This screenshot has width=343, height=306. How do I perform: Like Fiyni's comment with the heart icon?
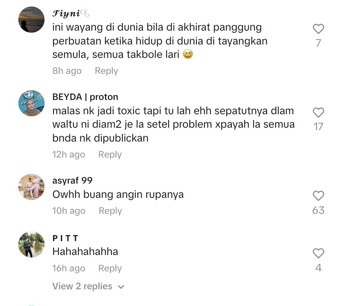[x=318, y=29]
